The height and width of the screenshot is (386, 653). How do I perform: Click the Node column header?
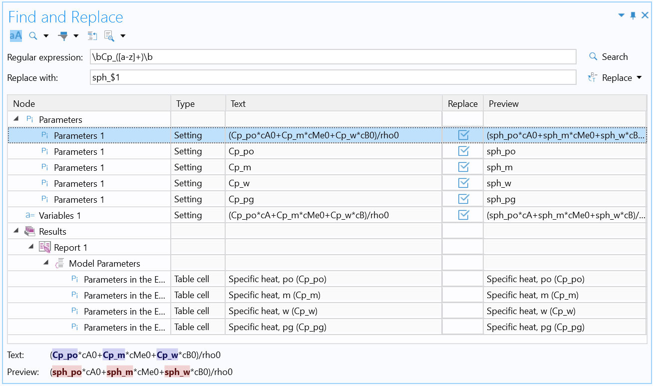click(89, 103)
